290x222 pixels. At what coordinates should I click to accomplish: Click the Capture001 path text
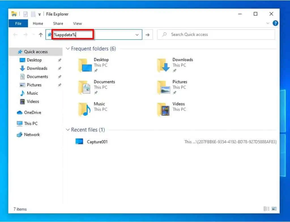click(230, 142)
